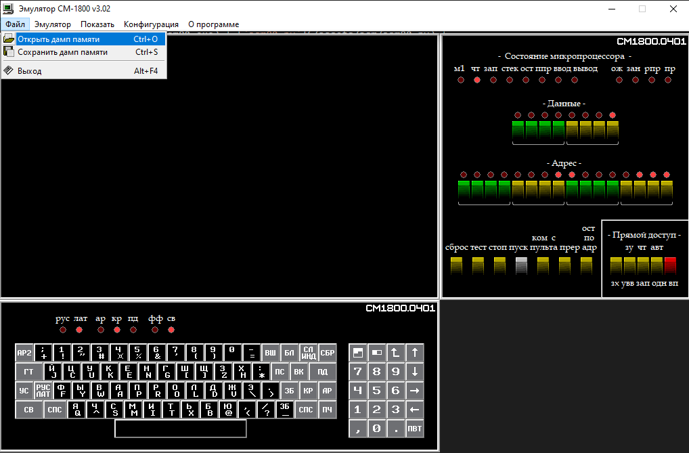Toggle the red "вп" switch in Прямой доступ
689x453 pixels.
click(670, 265)
